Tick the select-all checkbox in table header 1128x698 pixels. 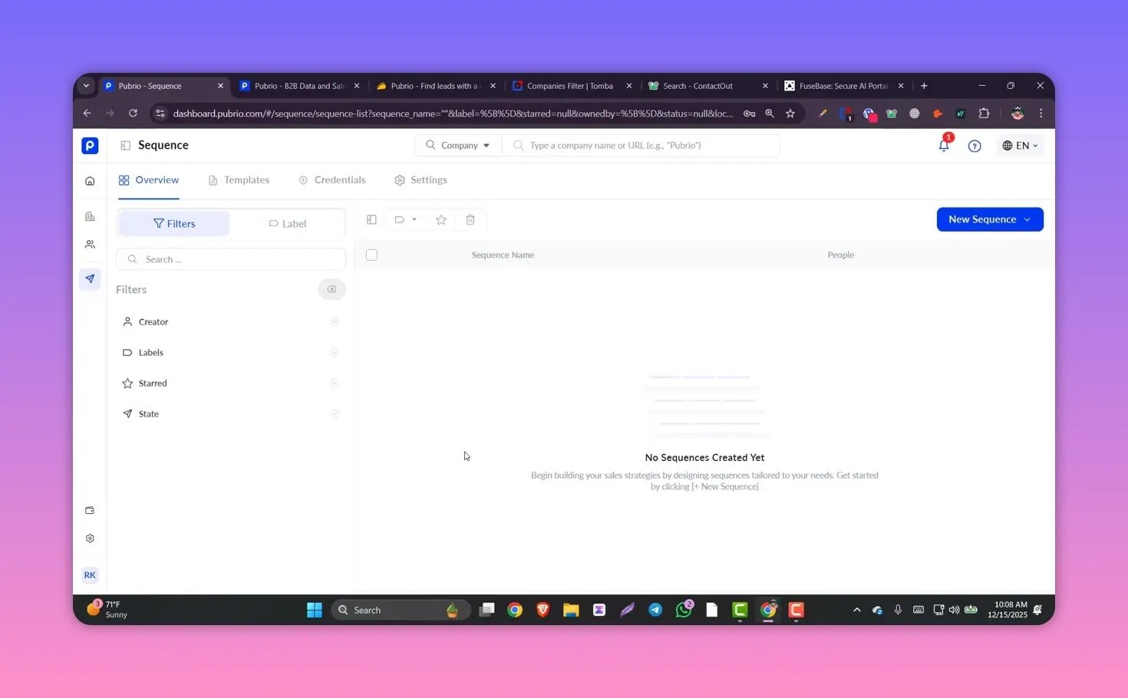[371, 255]
